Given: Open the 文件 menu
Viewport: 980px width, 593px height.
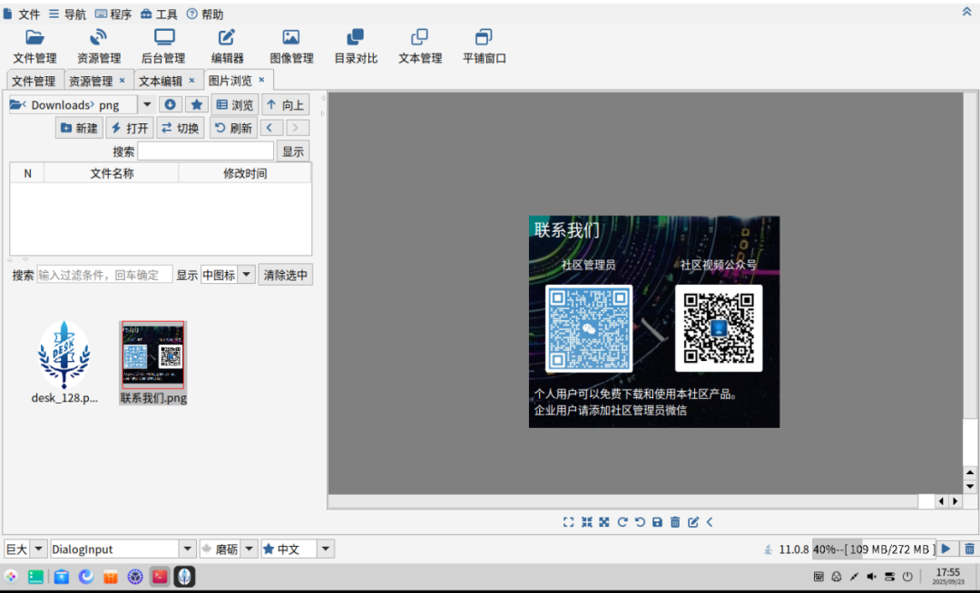Looking at the screenshot, I should (22, 14).
